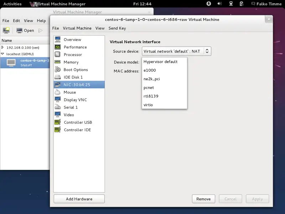Choose pcnet from device model list
285x214 pixels.
pos(164,87)
